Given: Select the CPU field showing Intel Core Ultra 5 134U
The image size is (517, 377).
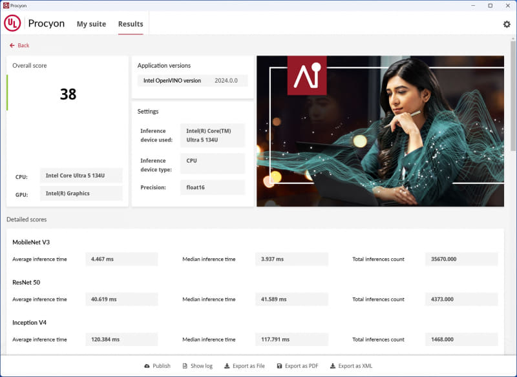Looking at the screenshot, I should click(81, 176).
